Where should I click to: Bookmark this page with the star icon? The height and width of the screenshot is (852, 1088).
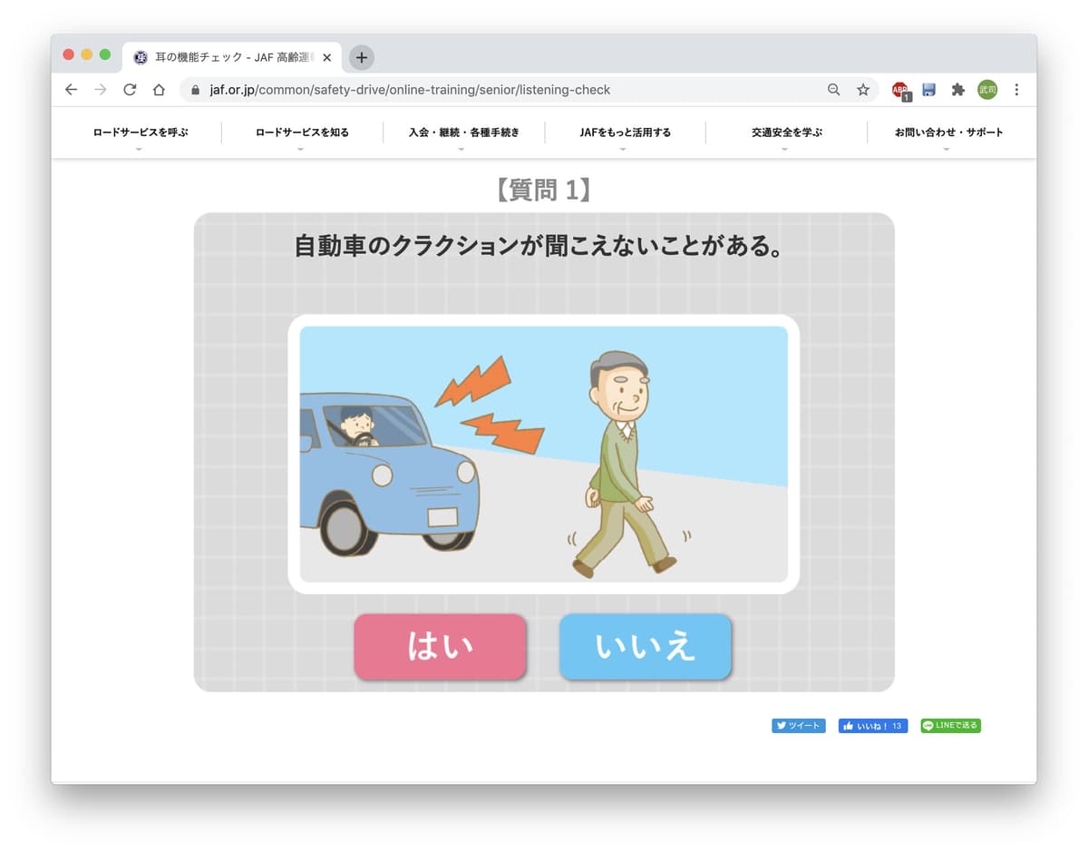[x=863, y=90]
